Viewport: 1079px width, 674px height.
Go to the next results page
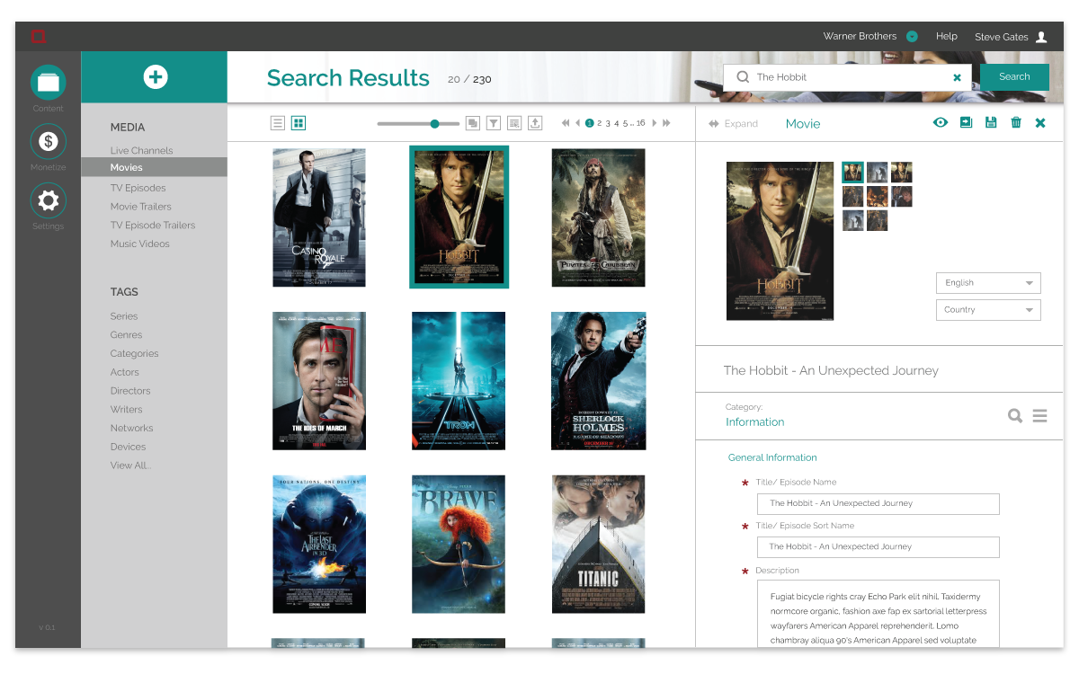pyautogui.click(x=655, y=123)
